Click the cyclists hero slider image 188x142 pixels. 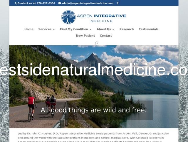94,87
